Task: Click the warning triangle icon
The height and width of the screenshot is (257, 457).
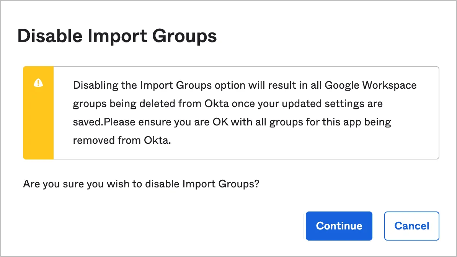Action: coord(38,83)
